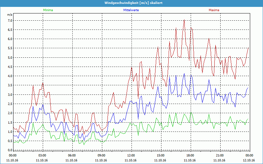Click the 0,0 y-axis value
Viewport: 263px width, 164px height.
click(10, 150)
